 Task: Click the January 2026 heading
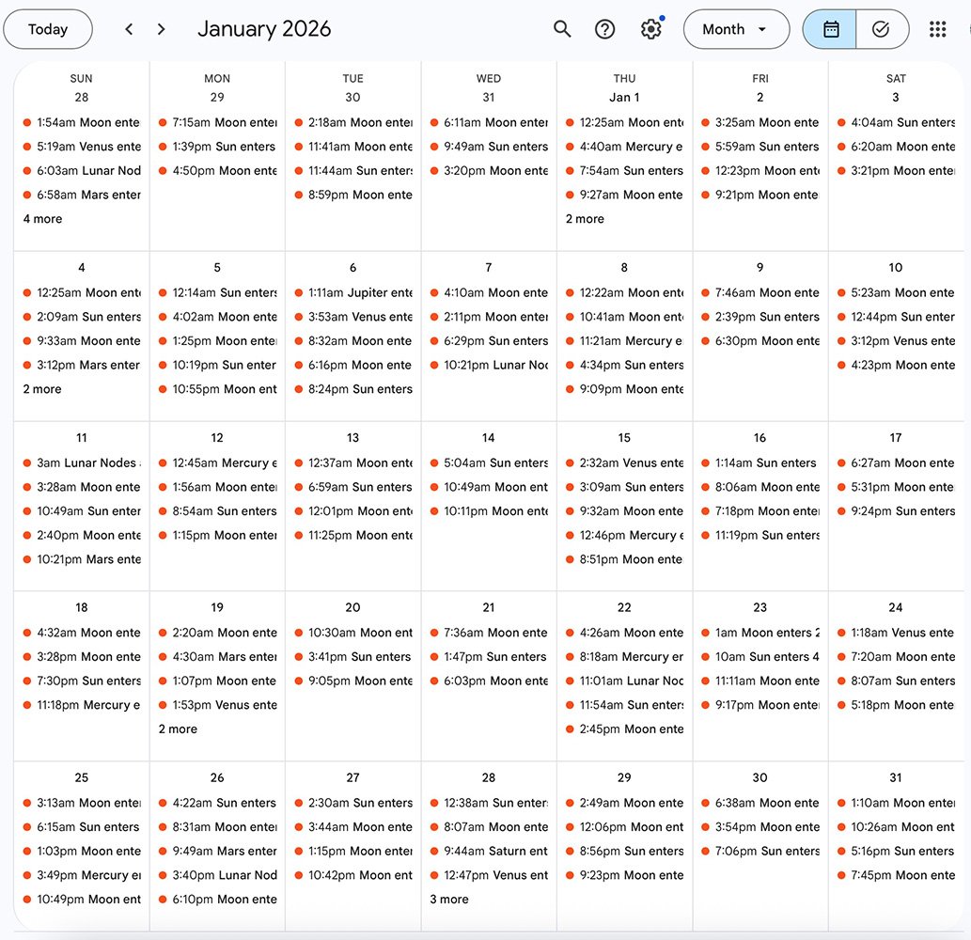[264, 29]
